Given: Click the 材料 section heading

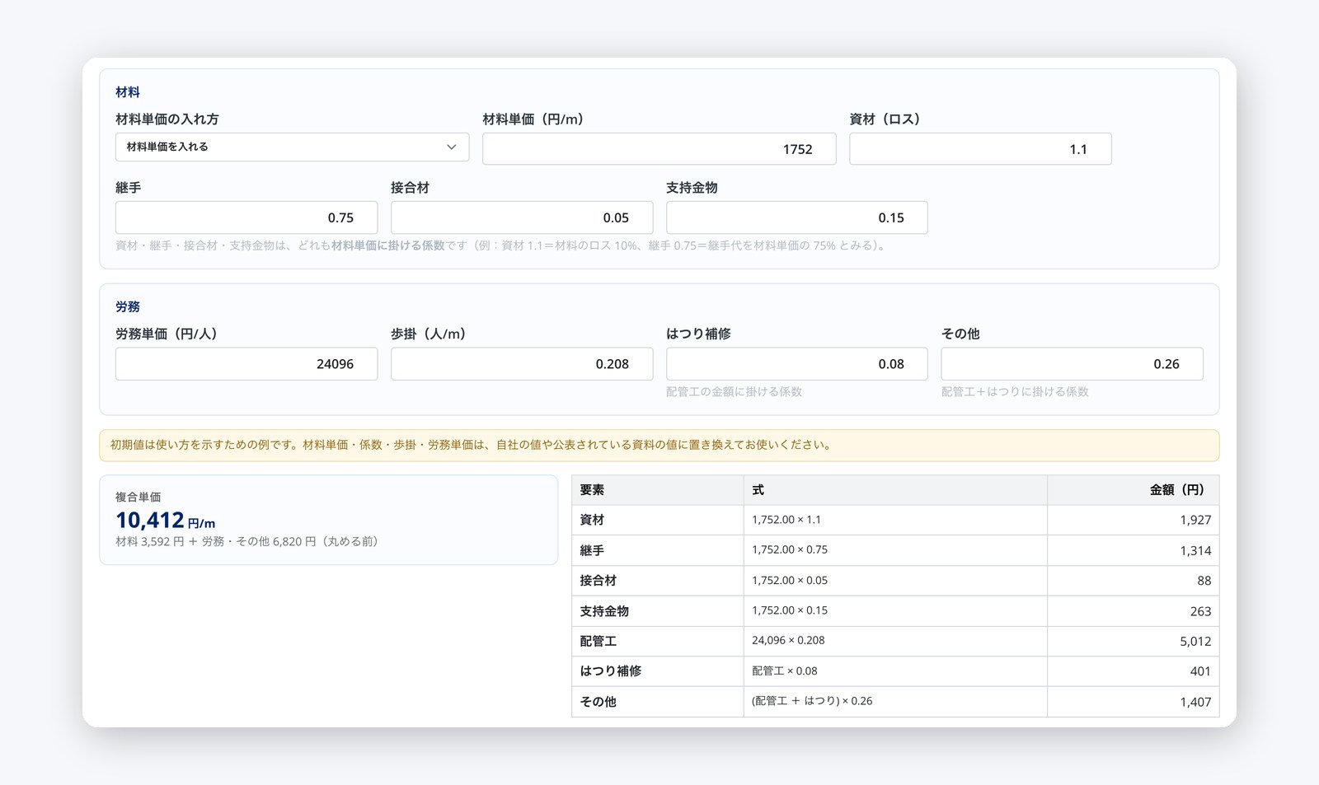Looking at the screenshot, I should [128, 92].
